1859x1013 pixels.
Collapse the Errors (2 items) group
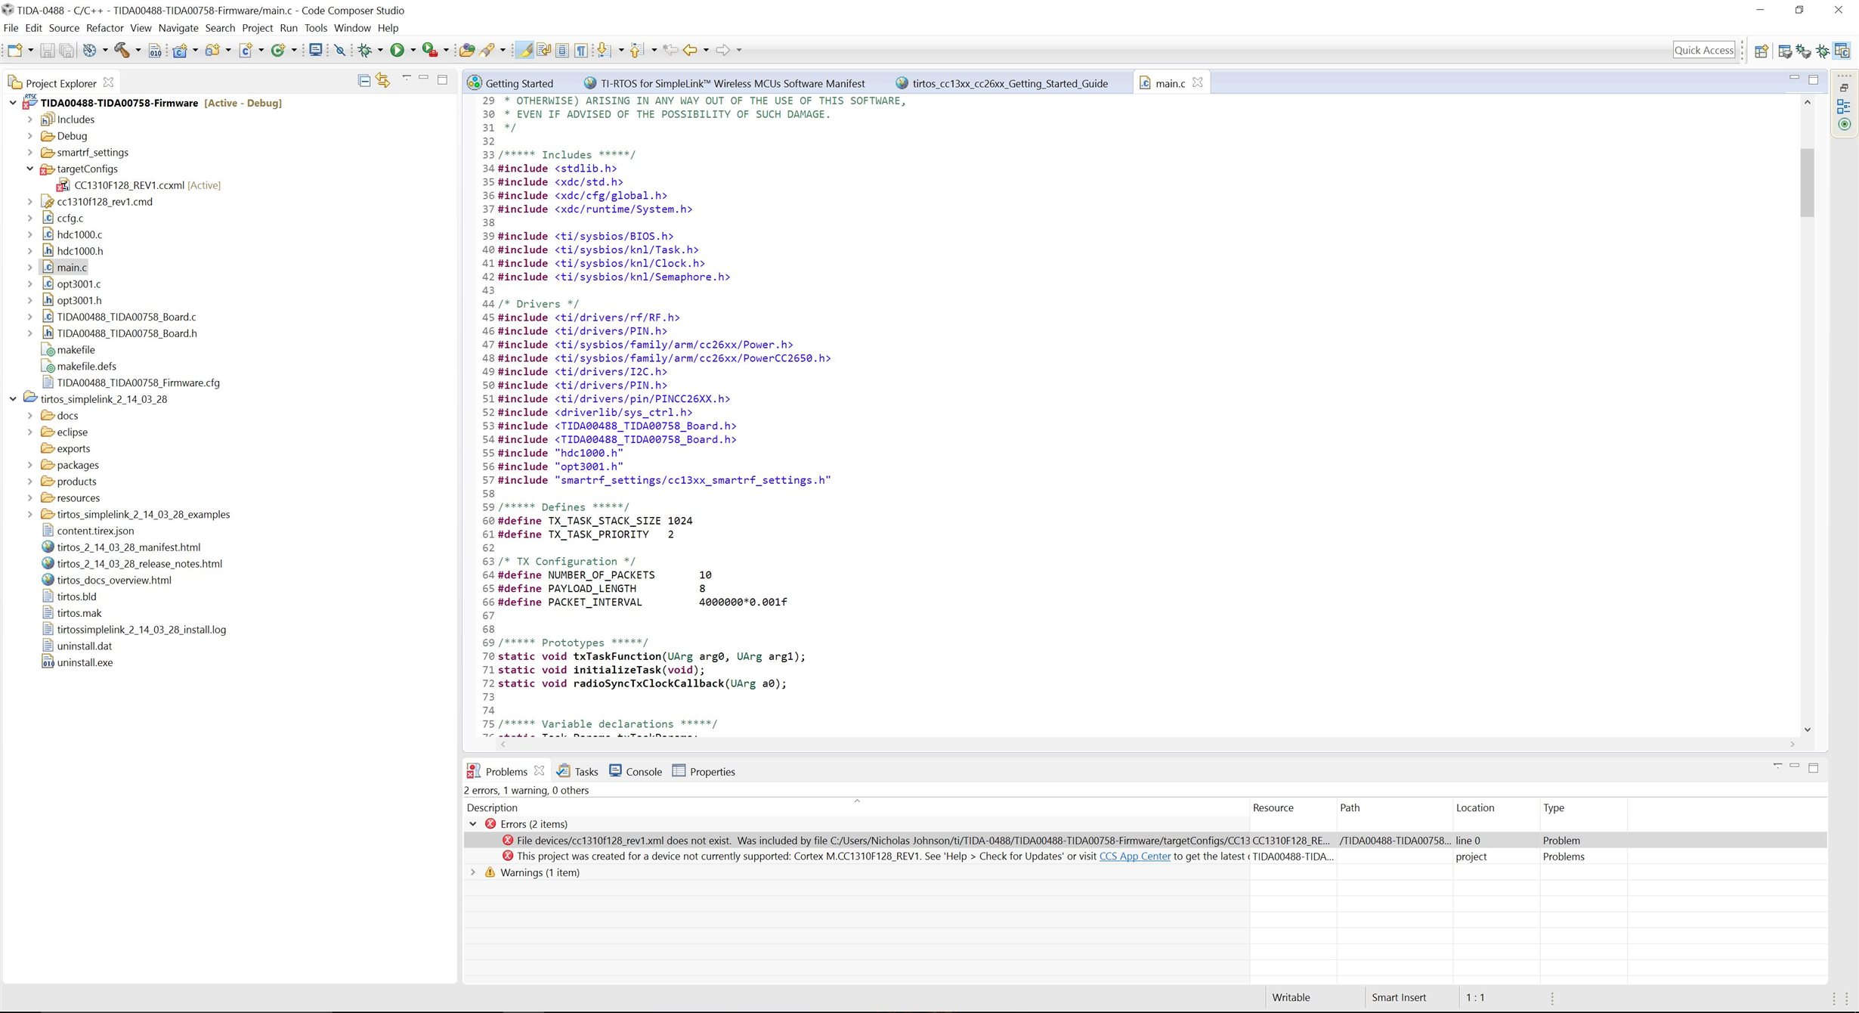point(473,824)
